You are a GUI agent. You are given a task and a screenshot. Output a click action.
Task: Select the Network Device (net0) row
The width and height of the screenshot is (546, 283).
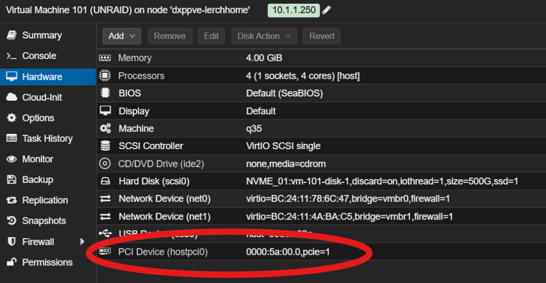click(x=320, y=199)
